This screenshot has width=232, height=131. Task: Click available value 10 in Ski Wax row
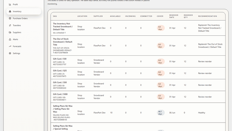(x=111, y=113)
